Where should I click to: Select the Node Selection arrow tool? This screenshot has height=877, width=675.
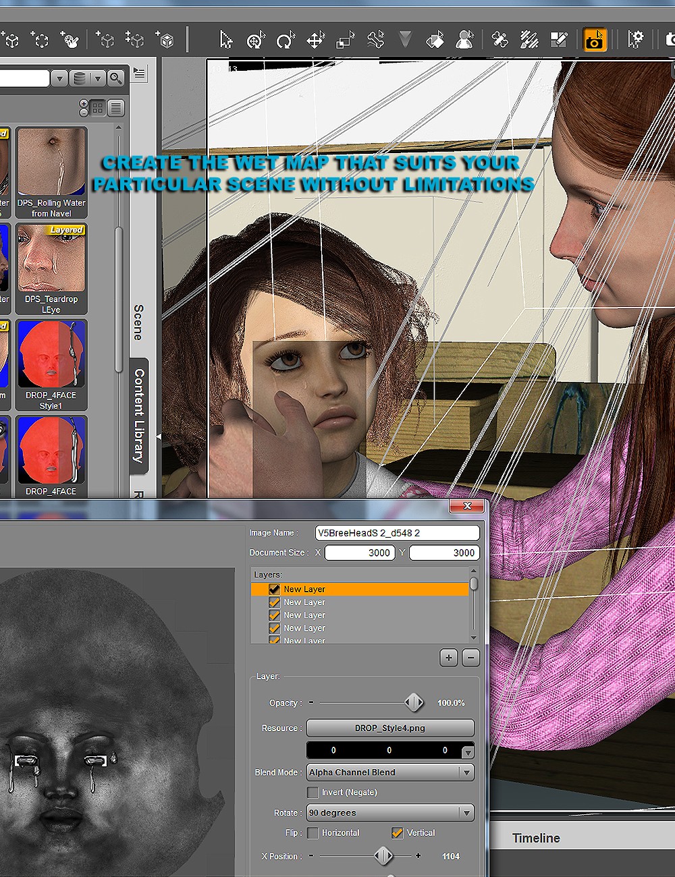click(x=226, y=40)
